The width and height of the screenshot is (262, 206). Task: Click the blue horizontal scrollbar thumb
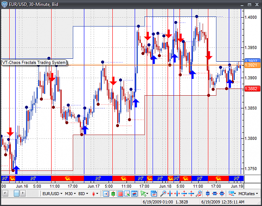point(16,193)
